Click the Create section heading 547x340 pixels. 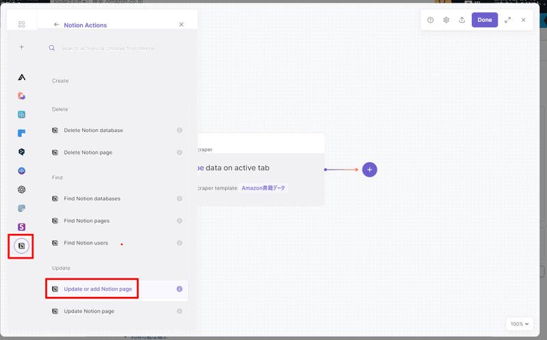coord(60,81)
